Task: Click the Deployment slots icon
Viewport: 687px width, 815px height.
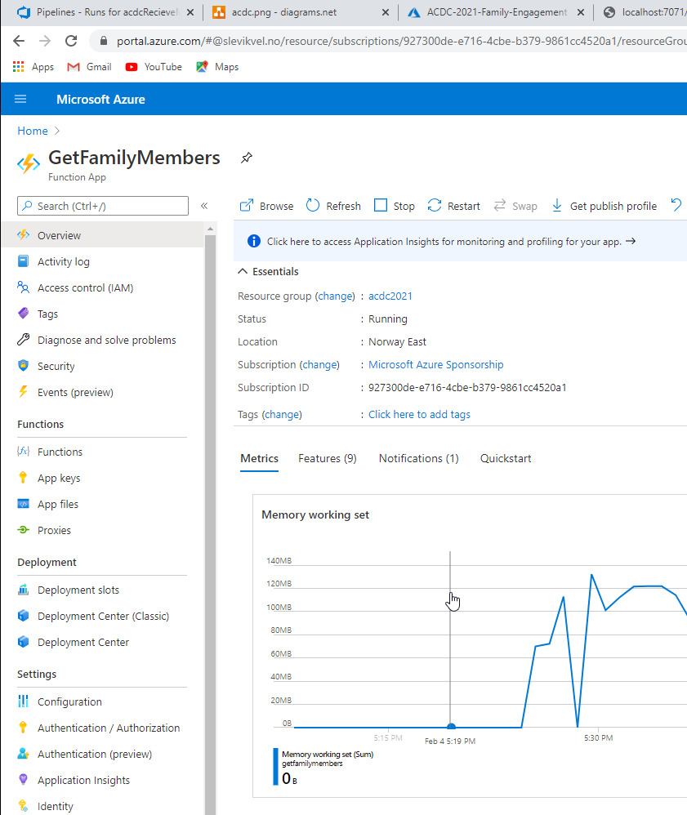Action: pyautogui.click(x=24, y=590)
